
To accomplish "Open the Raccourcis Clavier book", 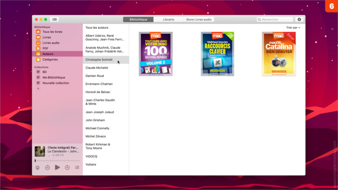I will tap(218, 54).
